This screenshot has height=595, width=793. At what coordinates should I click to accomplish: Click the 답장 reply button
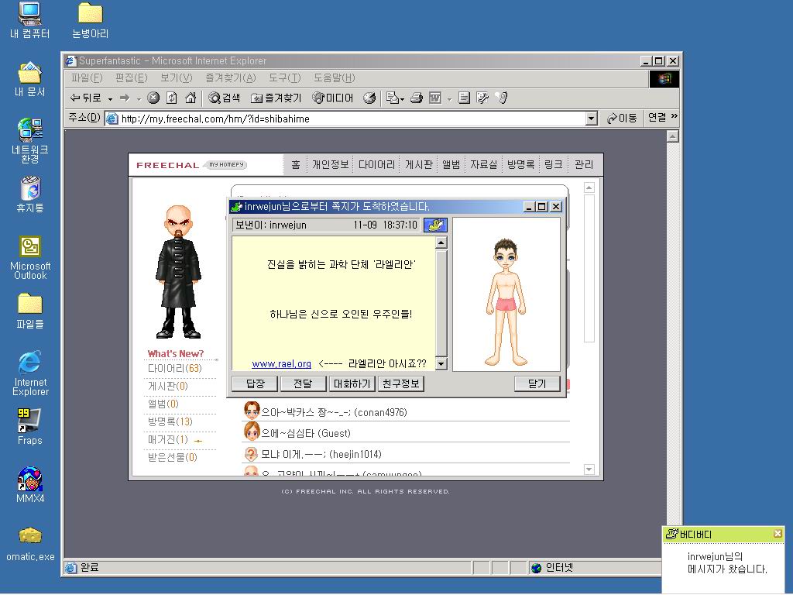click(255, 383)
